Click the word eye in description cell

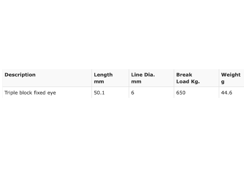click(52, 93)
